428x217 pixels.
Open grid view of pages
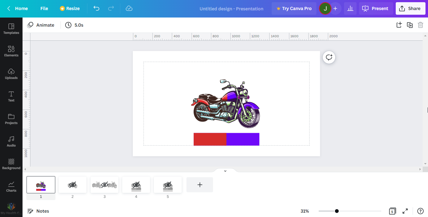pyautogui.click(x=392, y=211)
